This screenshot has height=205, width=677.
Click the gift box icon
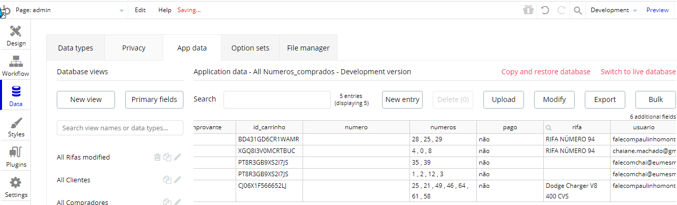(x=529, y=10)
